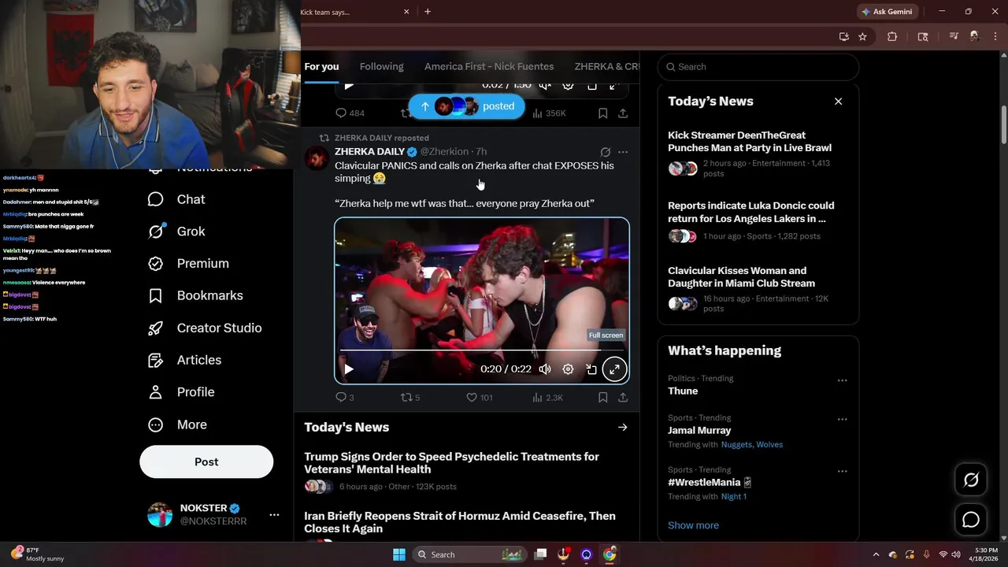Click Show more under What's happening

[x=693, y=525]
